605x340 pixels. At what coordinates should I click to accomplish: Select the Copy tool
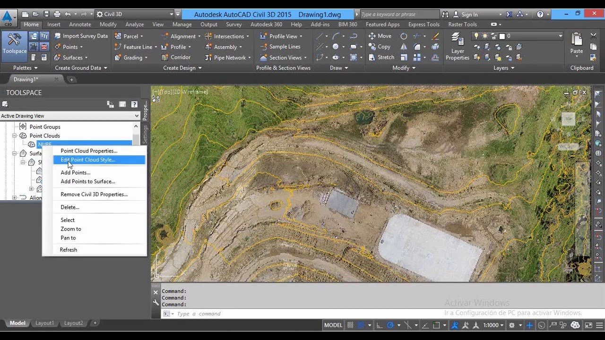pyautogui.click(x=380, y=47)
